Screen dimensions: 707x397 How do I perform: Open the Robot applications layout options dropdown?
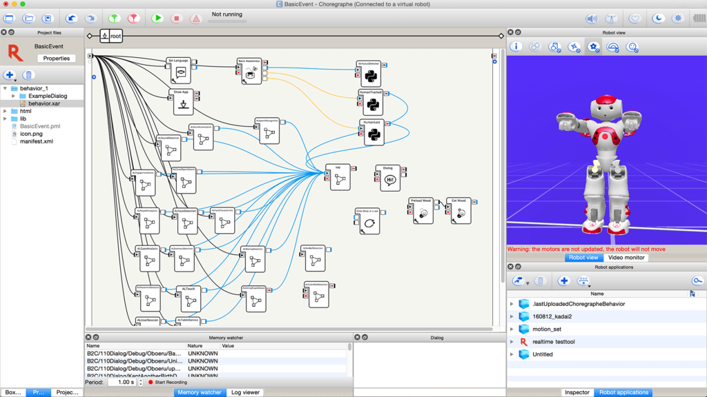[583, 281]
